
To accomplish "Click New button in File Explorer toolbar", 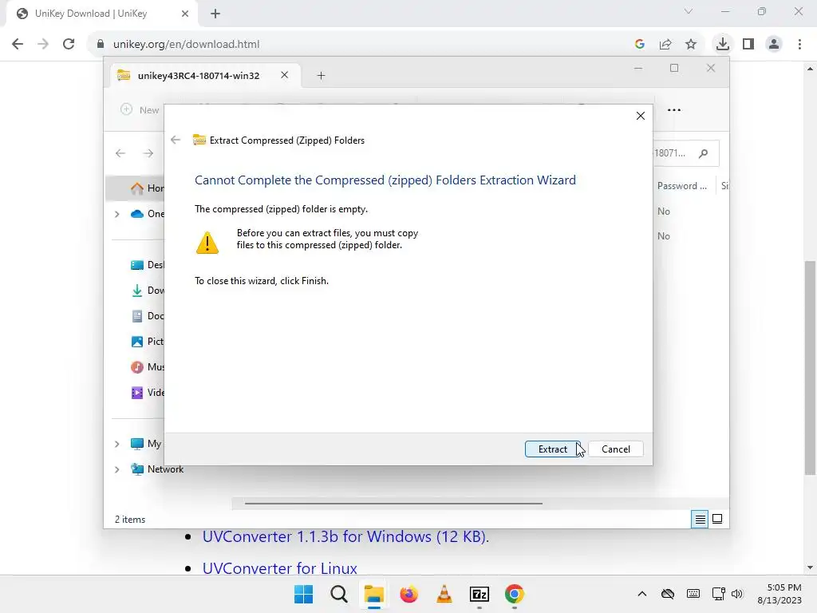I will pos(140,109).
